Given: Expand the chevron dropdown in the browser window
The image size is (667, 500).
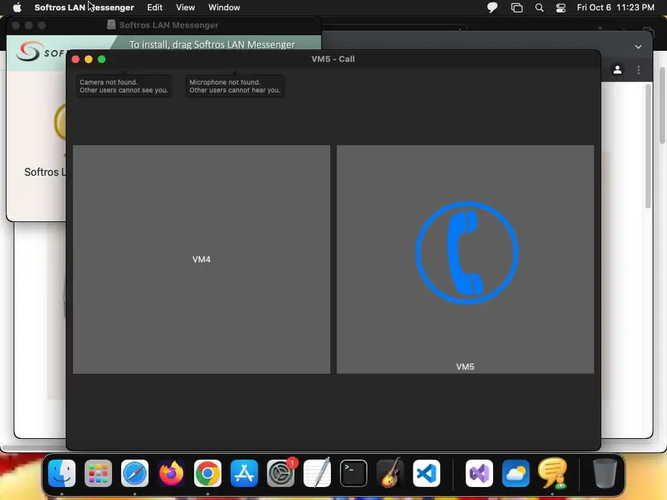Looking at the screenshot, I should pyautogui.click(x=638, y=47).
